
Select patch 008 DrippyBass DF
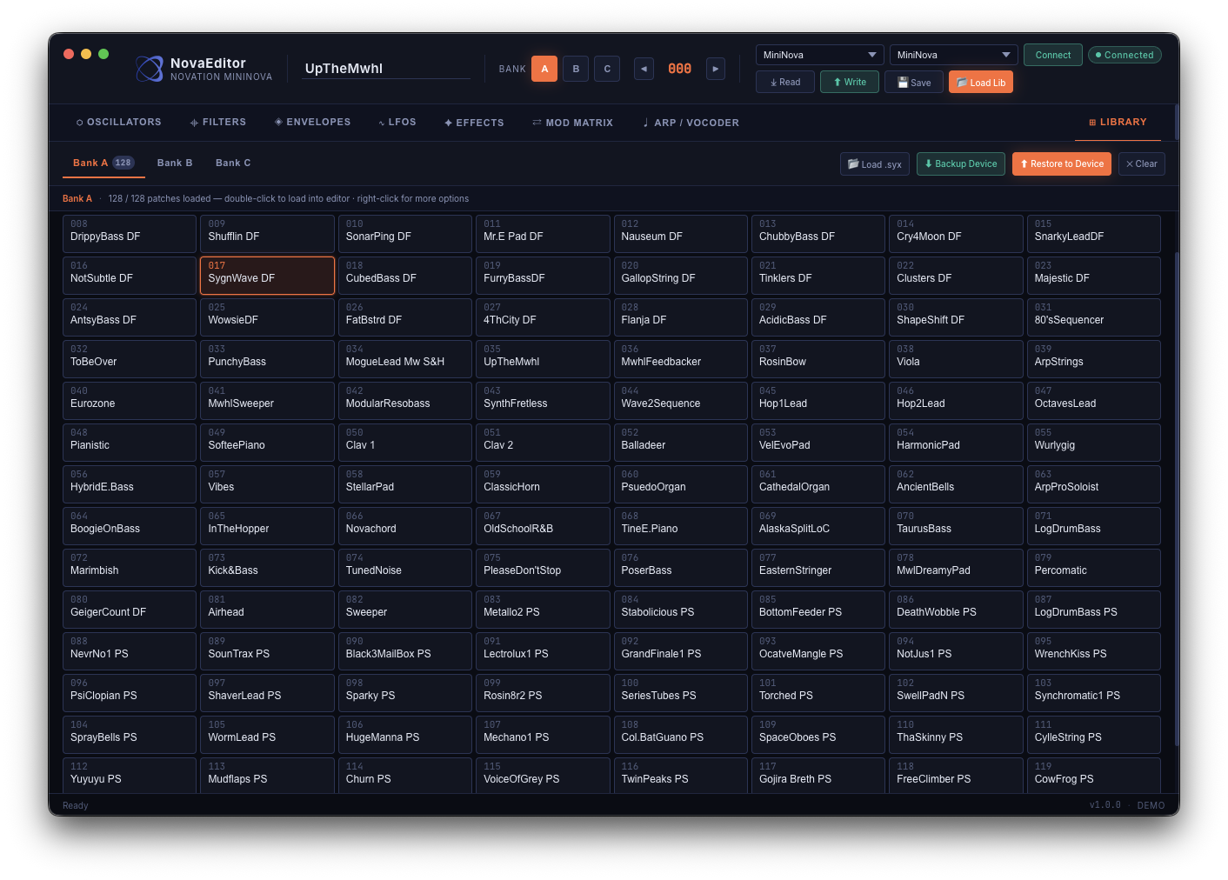130,234
